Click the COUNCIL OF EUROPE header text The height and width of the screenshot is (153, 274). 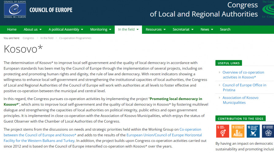click(51, 10)
